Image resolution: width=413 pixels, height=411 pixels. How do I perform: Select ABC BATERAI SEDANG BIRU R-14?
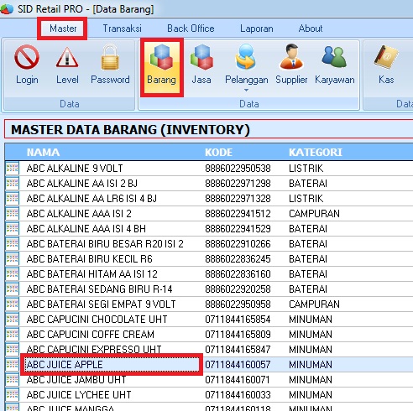(x=99, y=289)
